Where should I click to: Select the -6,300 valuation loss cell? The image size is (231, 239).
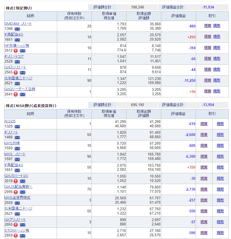coord(178,157)
